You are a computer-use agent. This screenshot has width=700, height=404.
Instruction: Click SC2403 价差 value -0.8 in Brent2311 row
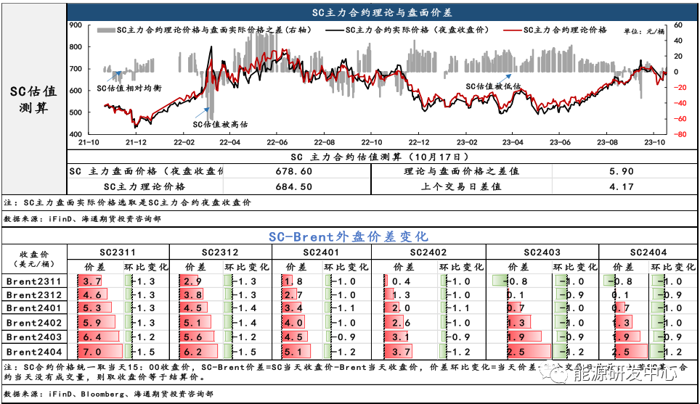pyautogui.click(x=515, y=281)
